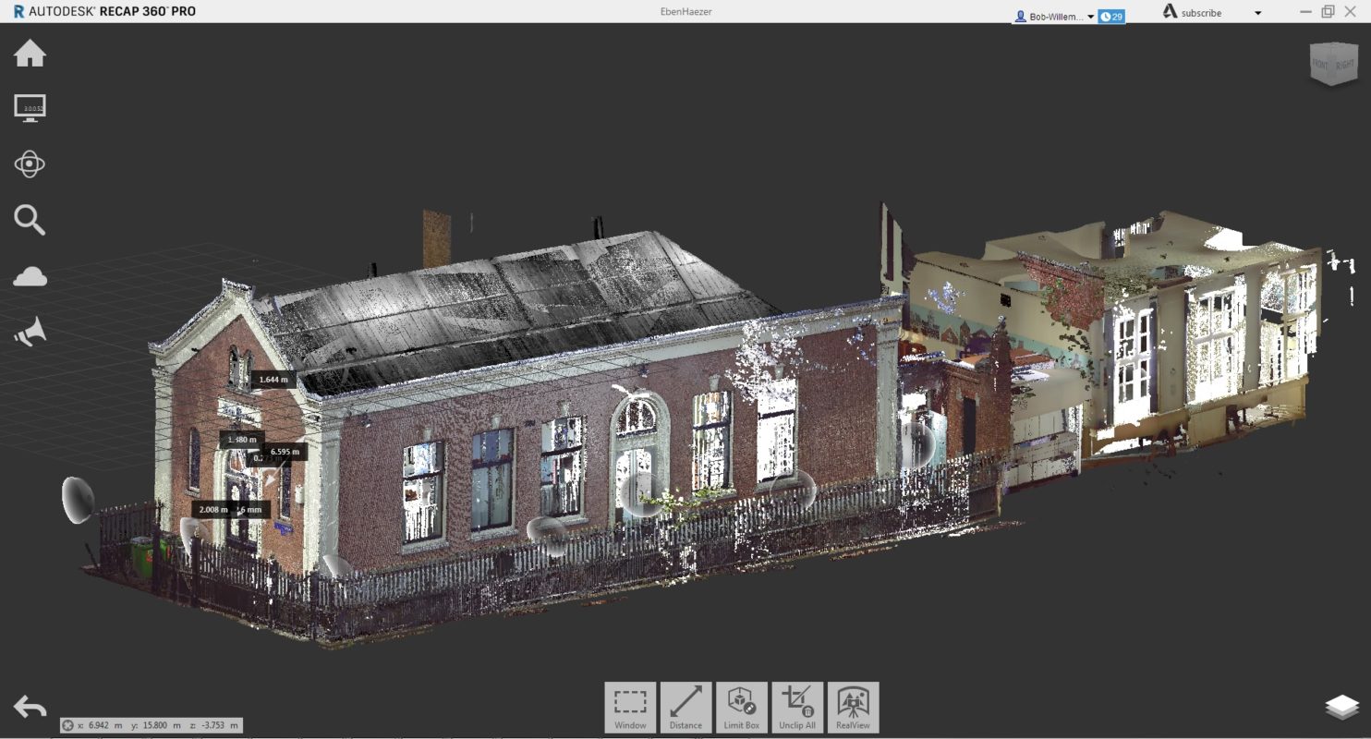The width and height of the screenshot is (1371, 739).
Task: Click the cloud icon in sidebar
Action: coord(30,277)
